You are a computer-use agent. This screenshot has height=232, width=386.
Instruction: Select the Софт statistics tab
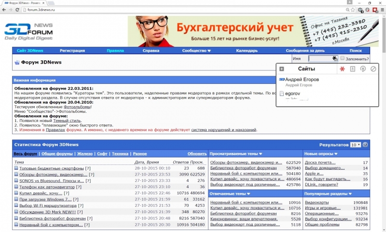point(102,154)
